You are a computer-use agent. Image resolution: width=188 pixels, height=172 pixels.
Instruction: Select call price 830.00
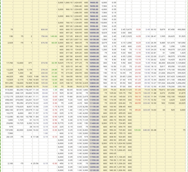coord(44,30)
